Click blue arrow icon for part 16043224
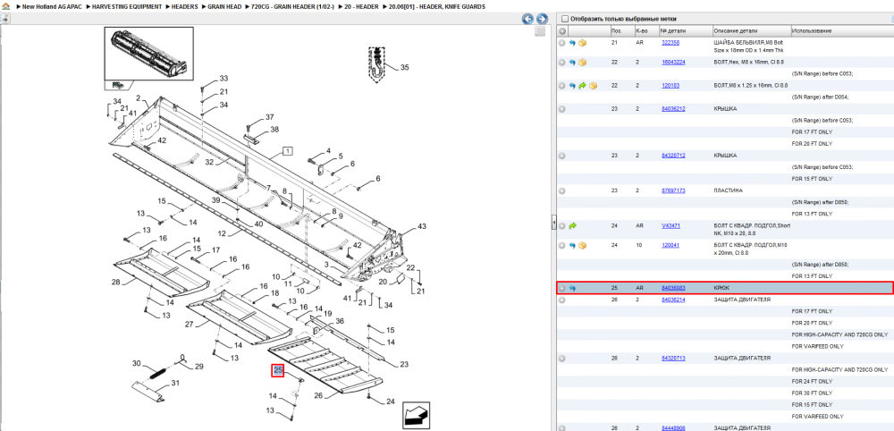 (572, 62)
